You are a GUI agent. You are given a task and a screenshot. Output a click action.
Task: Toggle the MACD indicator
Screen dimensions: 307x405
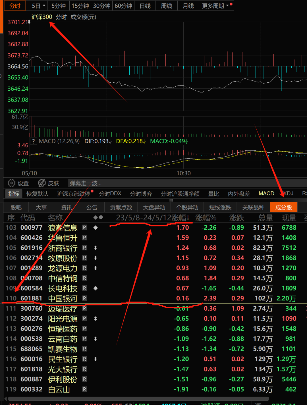[x=266, y=194]
